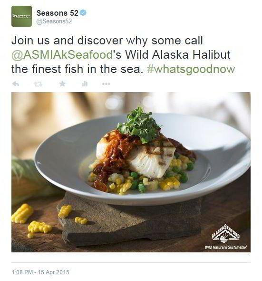262x281 pixels.
Task: Click the reply arrow icon
Action: (16, 83)
